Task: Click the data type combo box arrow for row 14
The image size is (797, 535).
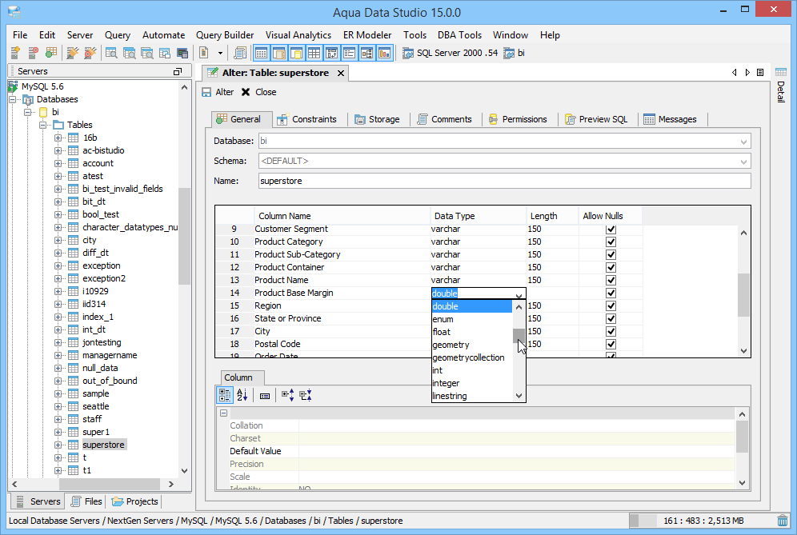Action: pyautogui.click(x=519, y=294)
